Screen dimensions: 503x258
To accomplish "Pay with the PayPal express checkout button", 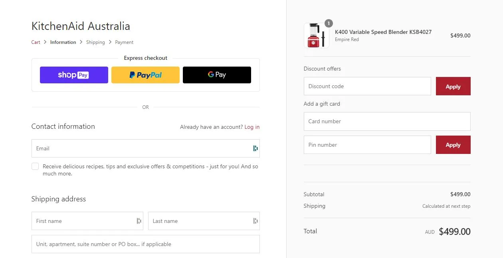I will tap(145, 75).
